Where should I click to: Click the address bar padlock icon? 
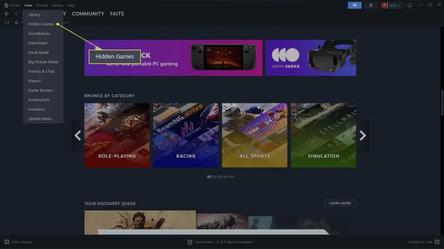point(16,22)
